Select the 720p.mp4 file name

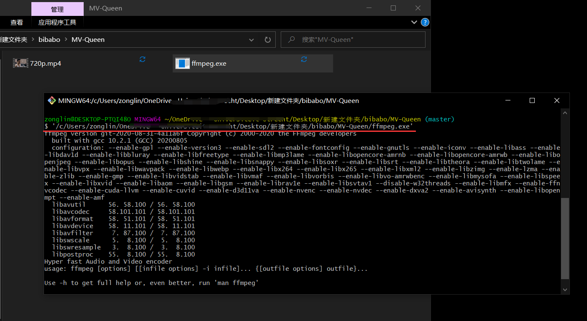coord(46,64)
